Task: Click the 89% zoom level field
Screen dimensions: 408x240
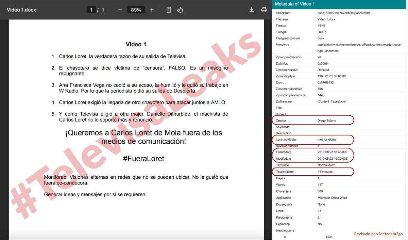Action: [136, 10]
